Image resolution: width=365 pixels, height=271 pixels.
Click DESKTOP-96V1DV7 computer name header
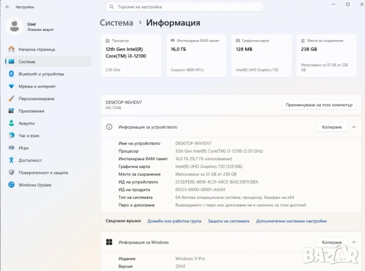(124, 102)
